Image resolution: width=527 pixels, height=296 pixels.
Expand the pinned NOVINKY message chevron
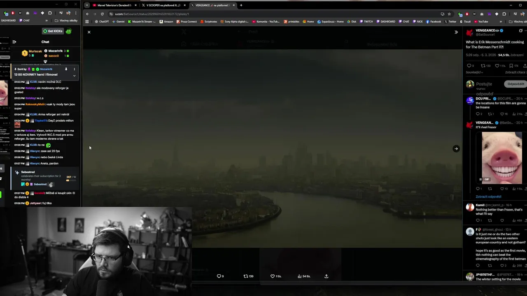pyautogui.click(x=74, y=76)
